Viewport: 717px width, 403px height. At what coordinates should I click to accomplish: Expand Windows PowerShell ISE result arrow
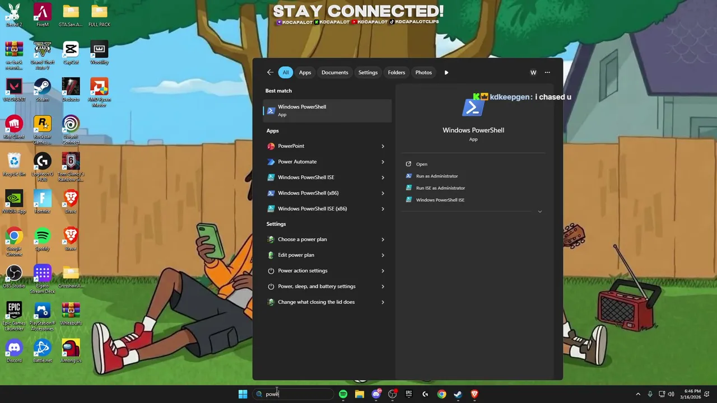point(383,177)
